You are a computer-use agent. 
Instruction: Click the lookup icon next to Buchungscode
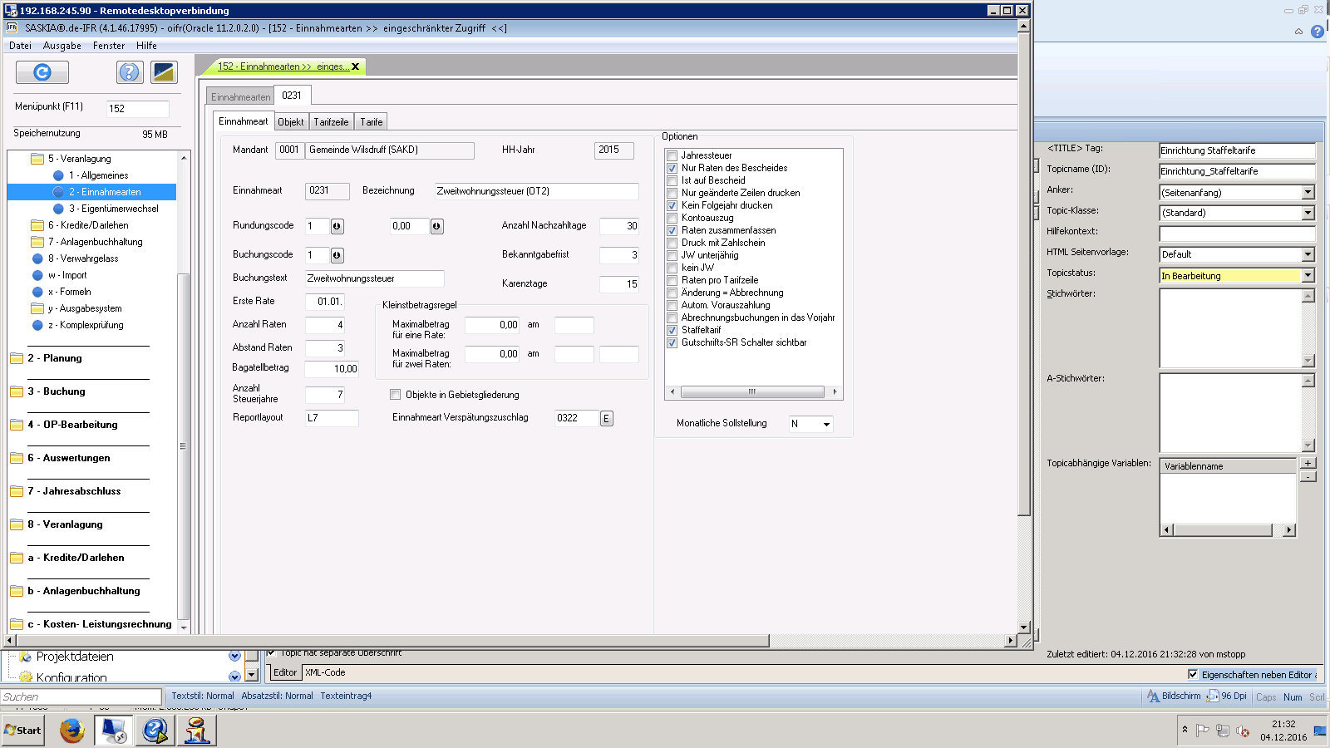[337, 255]
